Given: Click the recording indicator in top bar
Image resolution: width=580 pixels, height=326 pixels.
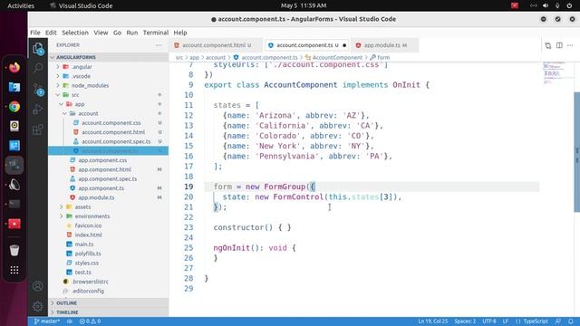Looking at the screenshot, I should coord(515,5).
